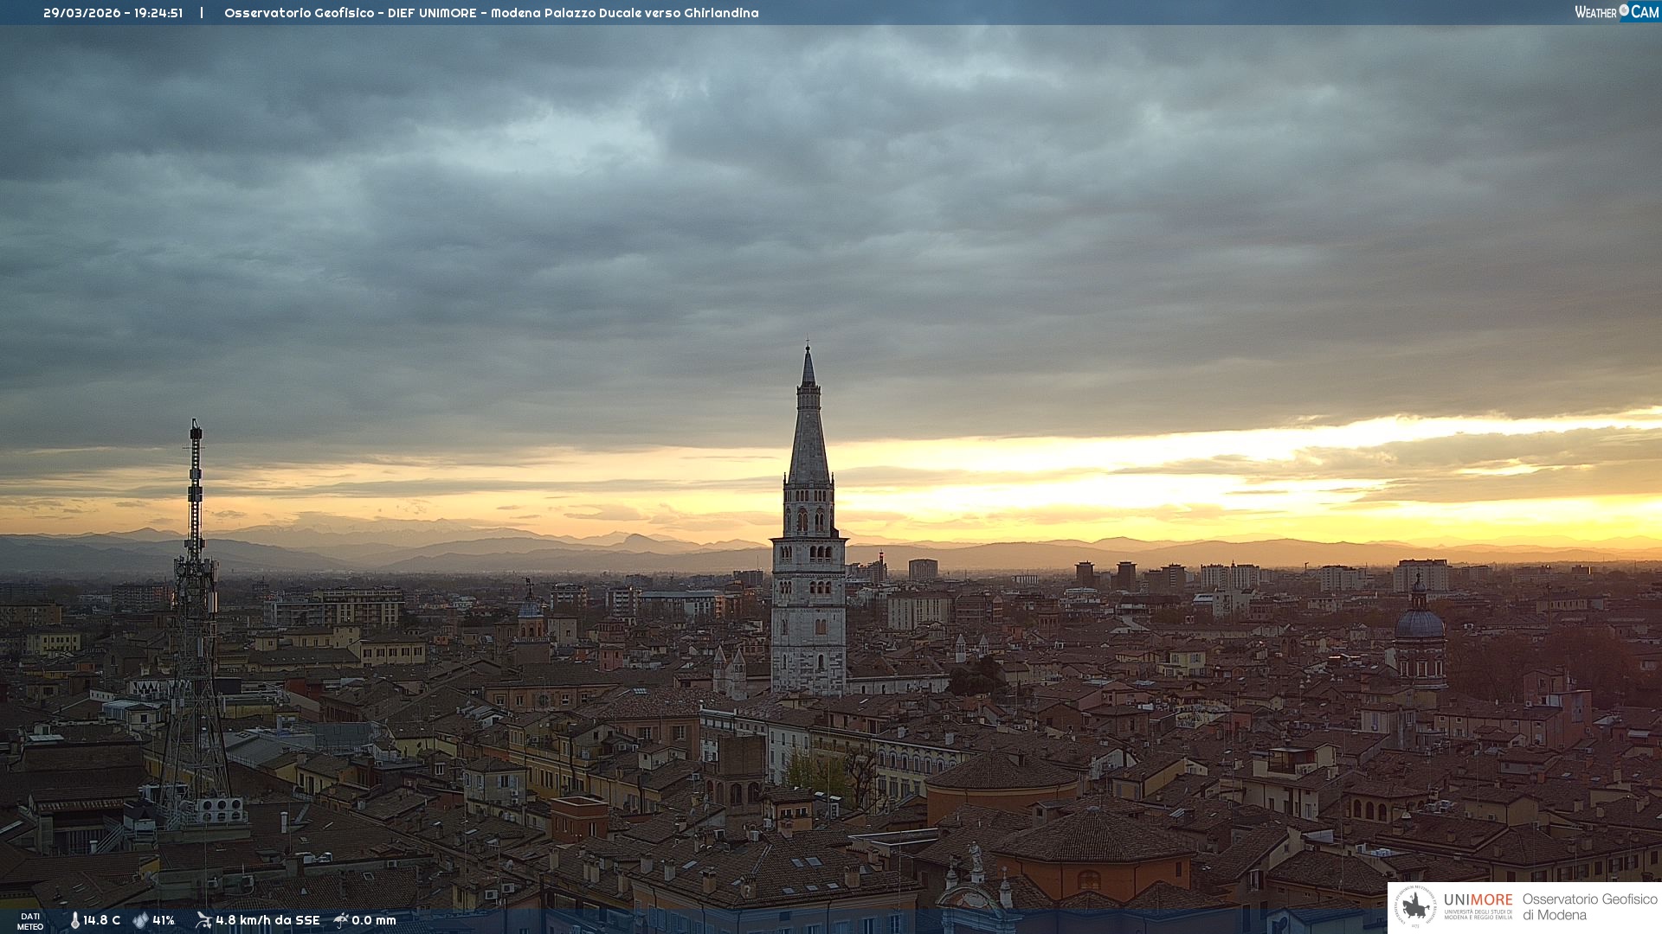Click the DATI METEO label
Viewport: 1662px width, 934px height.
point(30,922)
